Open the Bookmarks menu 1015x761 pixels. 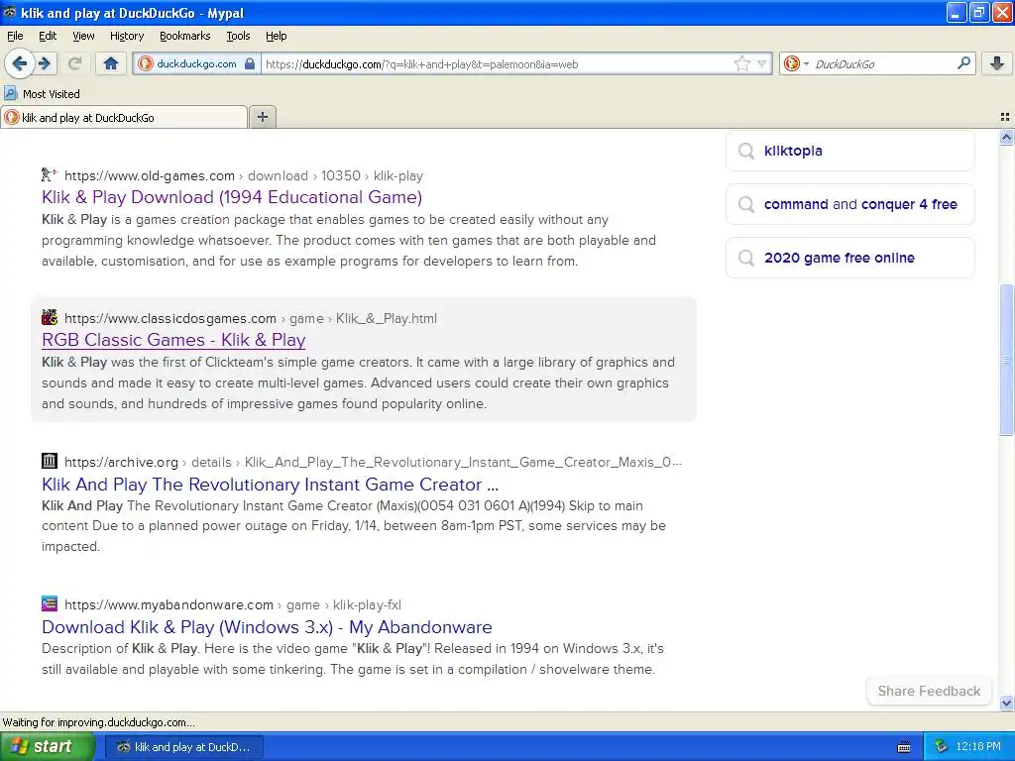pyautogui.click(x=184, y=36)
